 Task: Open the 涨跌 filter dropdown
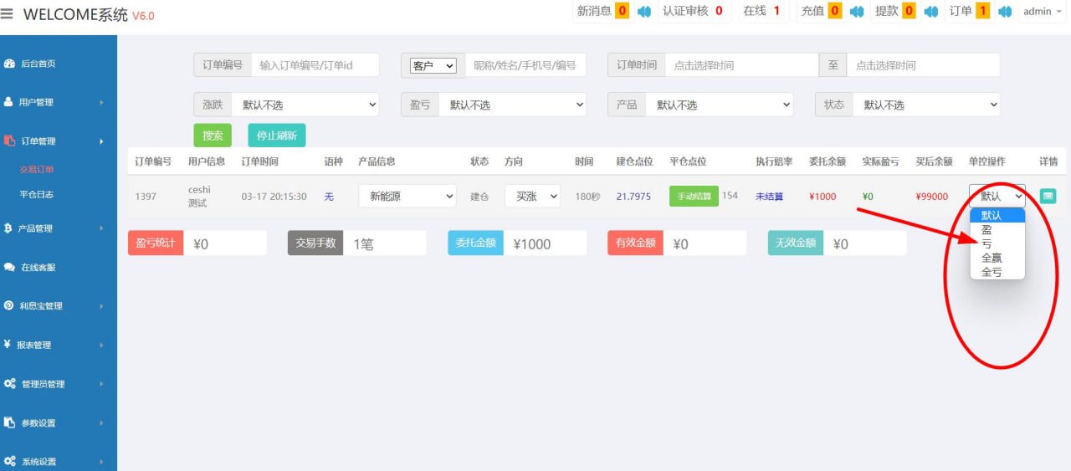(305, 105)
